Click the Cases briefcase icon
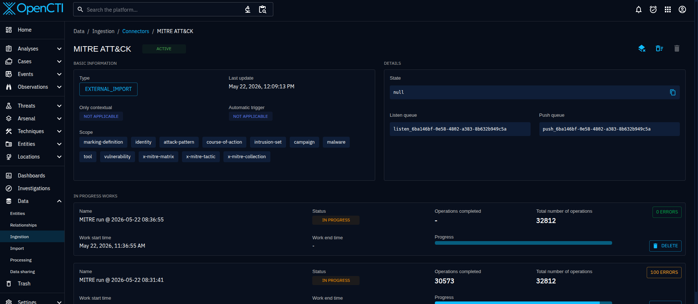This screenshot has width=698, height=304. coord(9,61)
